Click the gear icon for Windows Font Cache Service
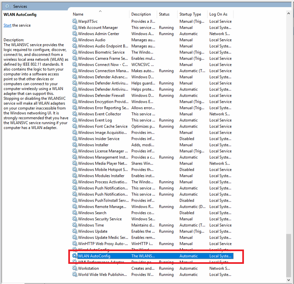Screen dimensions: 294x284 pos(74,126)
